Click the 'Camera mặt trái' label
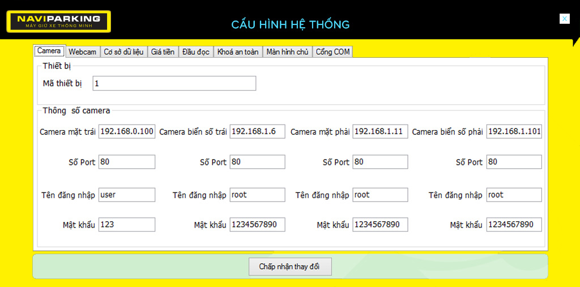Viewport: 580px width, 287px height. click(x=68, y=132)
